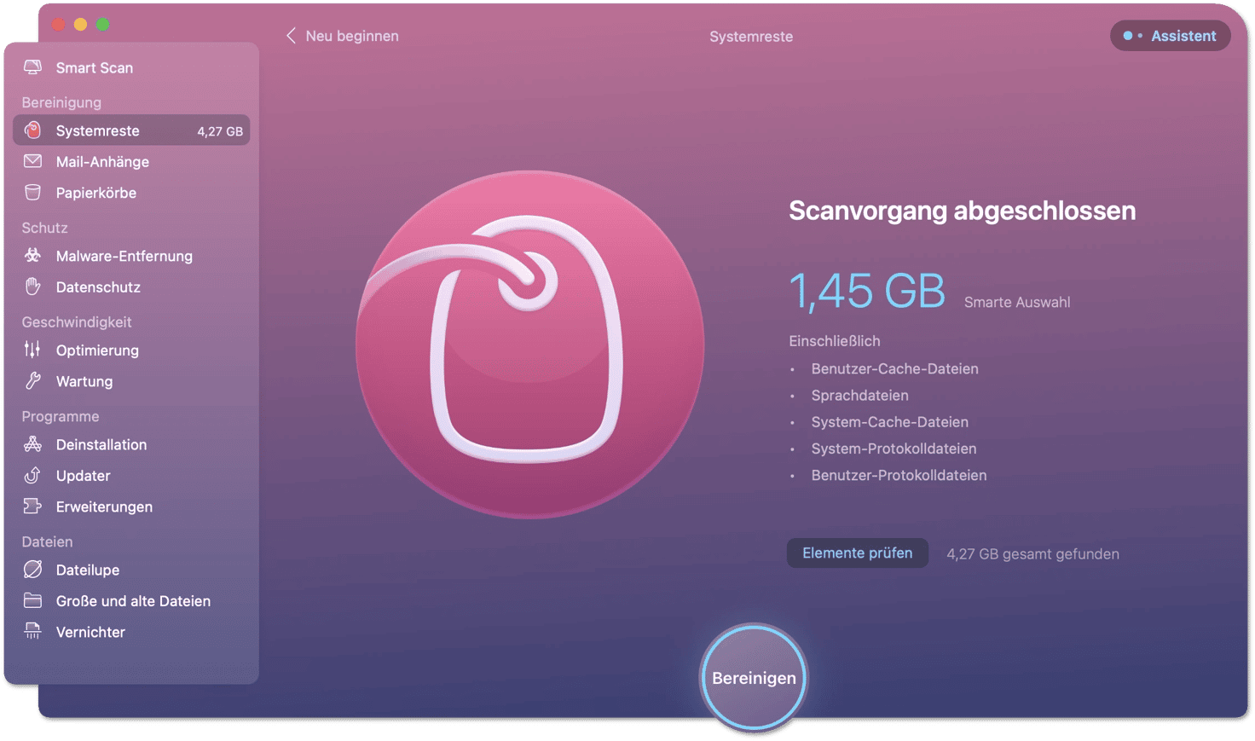Viewport: 1255px width, 741px height.
Task: Click the 4,27 GB size next to Systemreste
Action: click(x=220, y=131)
